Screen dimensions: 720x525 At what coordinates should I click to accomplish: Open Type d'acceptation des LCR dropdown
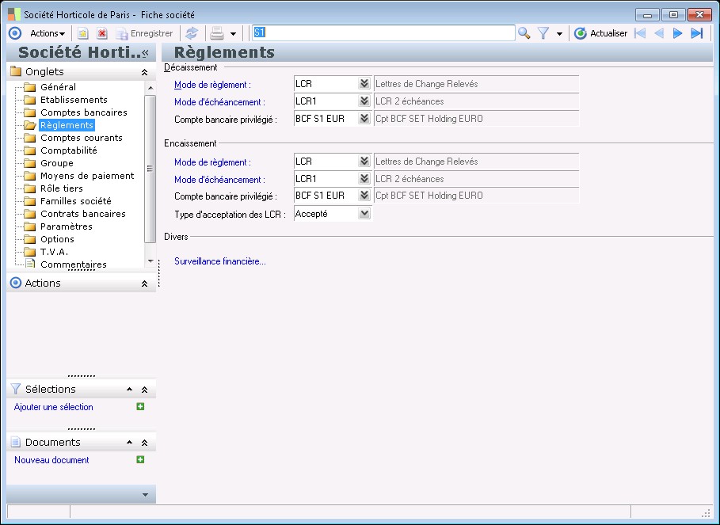(364, 213)
